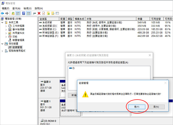Image resolution: width=173 pixels, height=125 pixels.
Task: Select D: entry in drive letter list
Action: click(72, 68)
